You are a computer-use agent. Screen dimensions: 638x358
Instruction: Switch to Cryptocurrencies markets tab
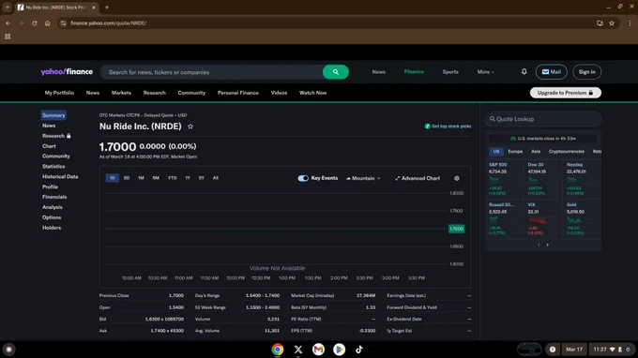point(567,151)
